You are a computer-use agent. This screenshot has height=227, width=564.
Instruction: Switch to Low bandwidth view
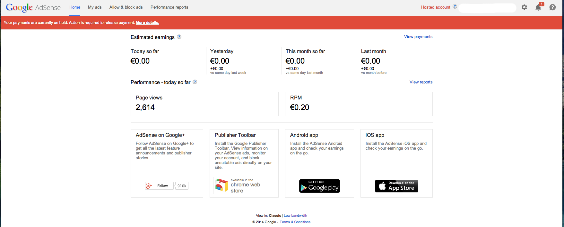coord(295,215)
